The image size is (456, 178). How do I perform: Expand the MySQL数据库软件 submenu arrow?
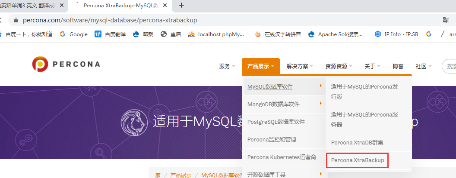coord(320,86)
